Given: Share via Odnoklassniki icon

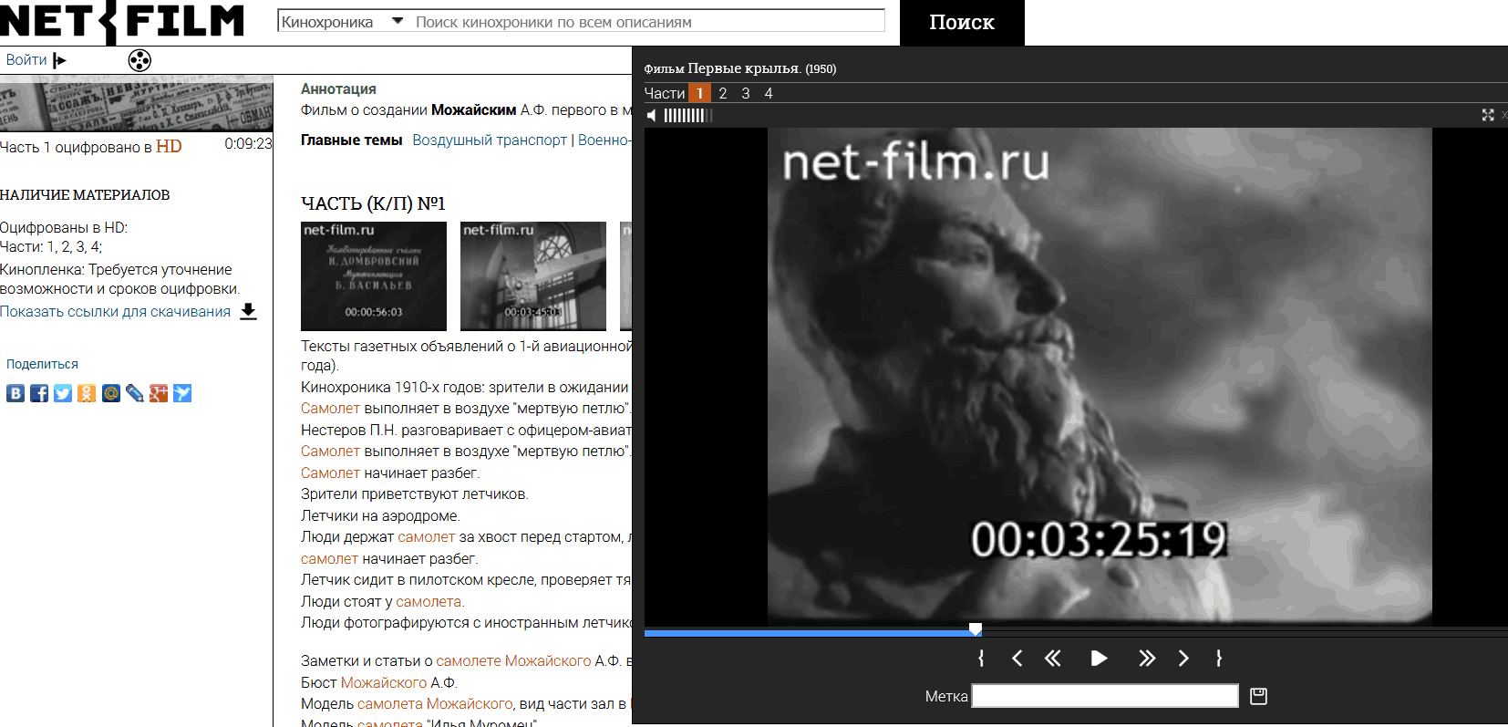Looking at the screenshot, I should click(87, 393).
